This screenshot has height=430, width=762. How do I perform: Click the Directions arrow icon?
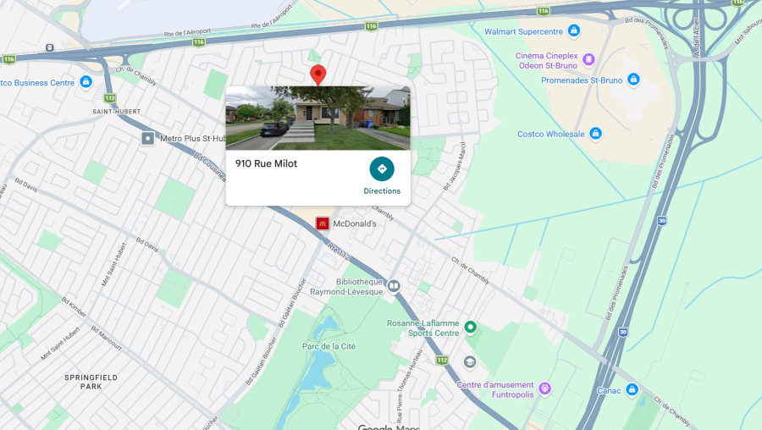382,169
